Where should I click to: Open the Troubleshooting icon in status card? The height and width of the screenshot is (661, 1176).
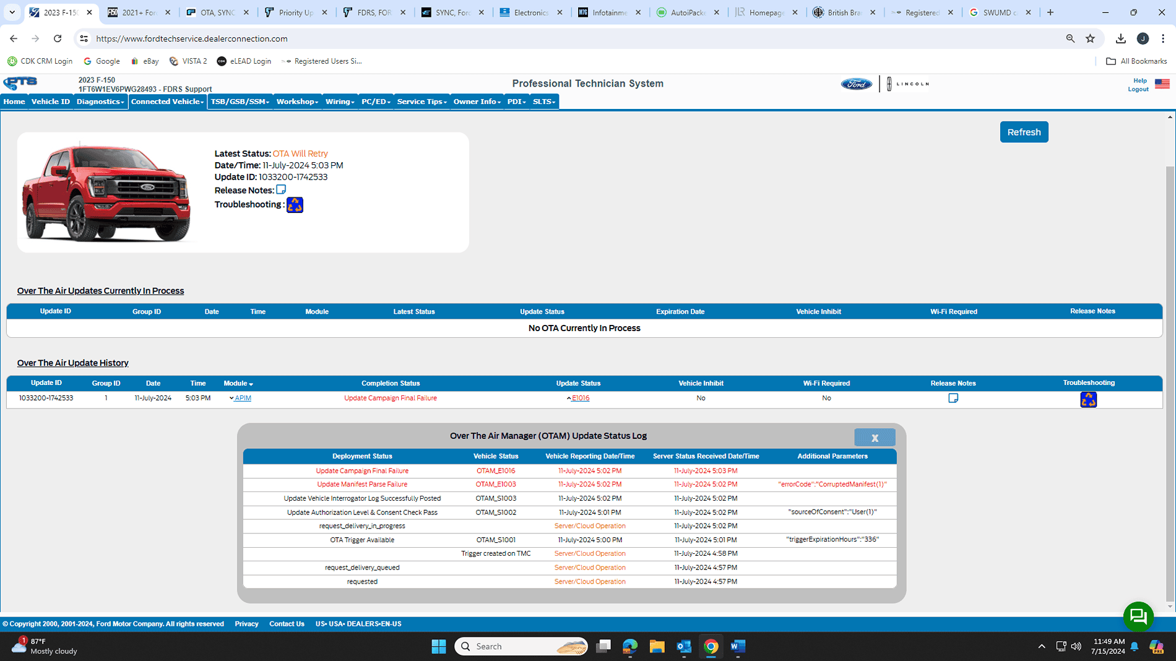coord(295,205)
